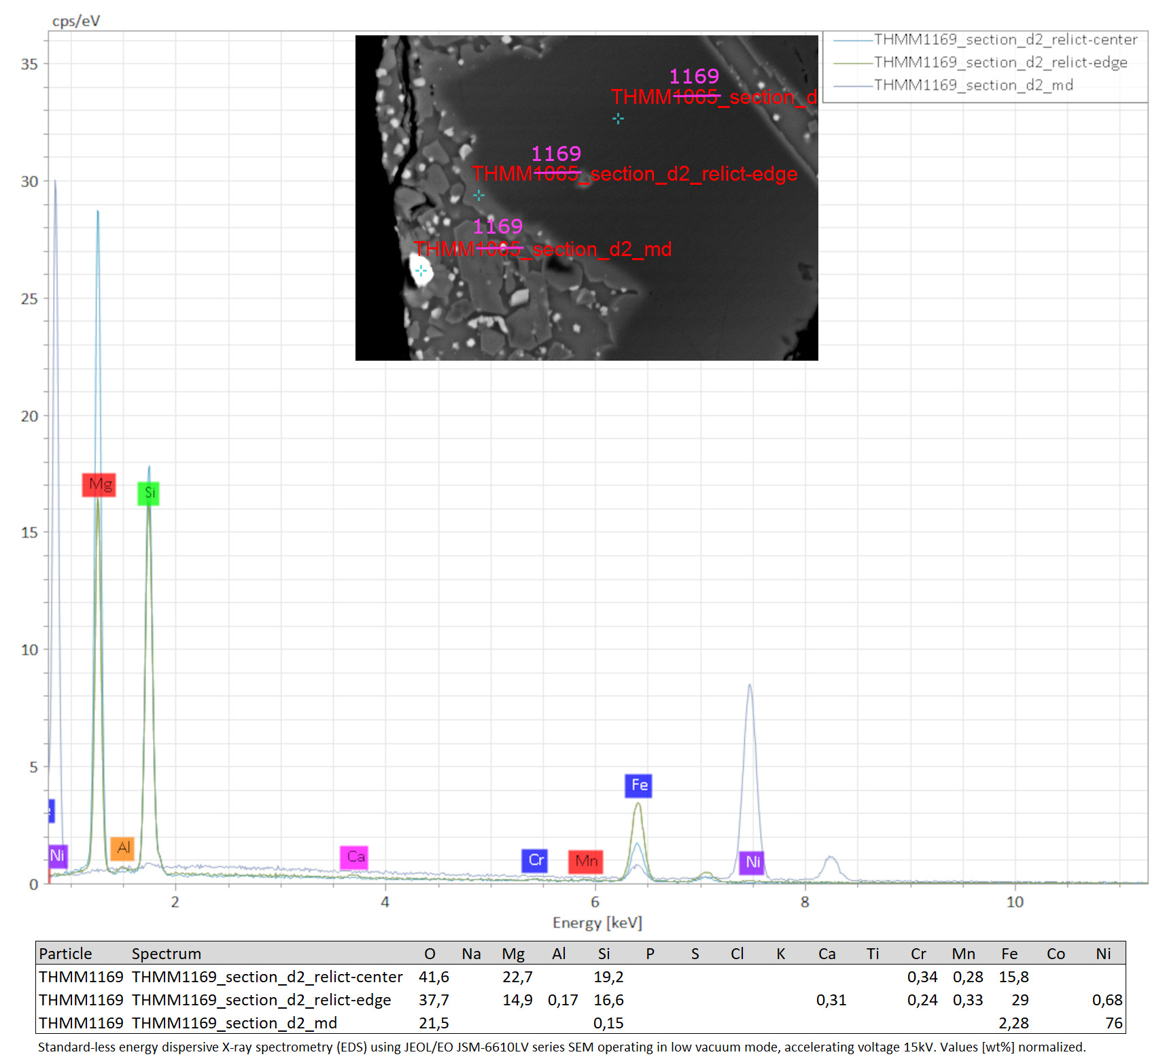Image resolution: width=1165 pixels, height=1061 pixels.
Task: Select legend entry THMM1169_section_d2_relict-edge
Action: (1001, 62)
